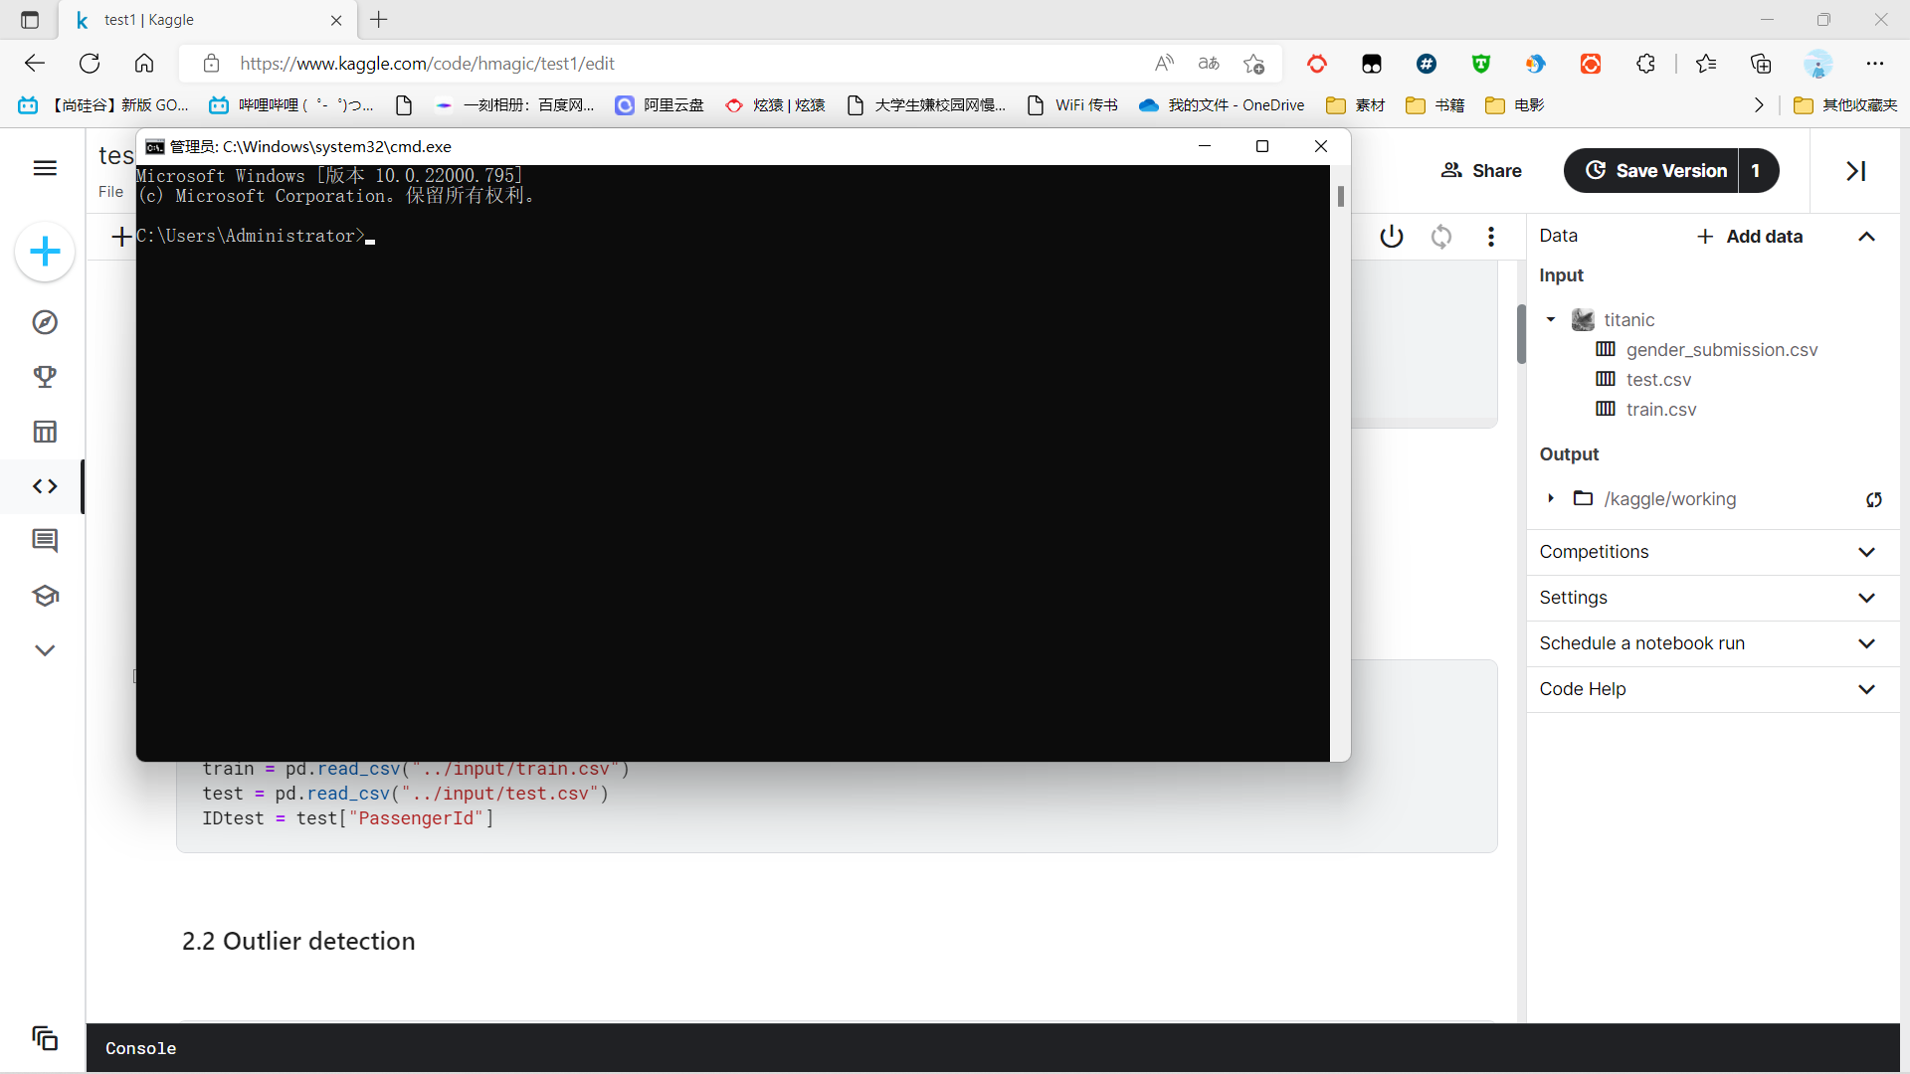Expand the sidebar More chevron
The image size is (1910, 1074).
pos(45,650)
